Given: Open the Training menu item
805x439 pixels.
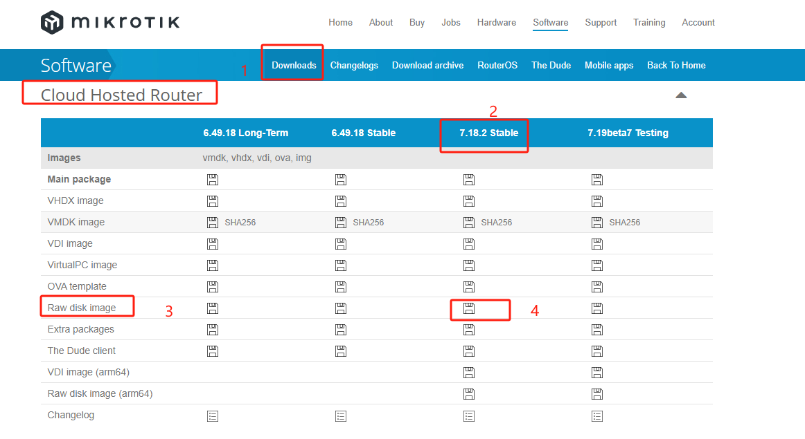Looking at the screenshot, I should [649, 23].
